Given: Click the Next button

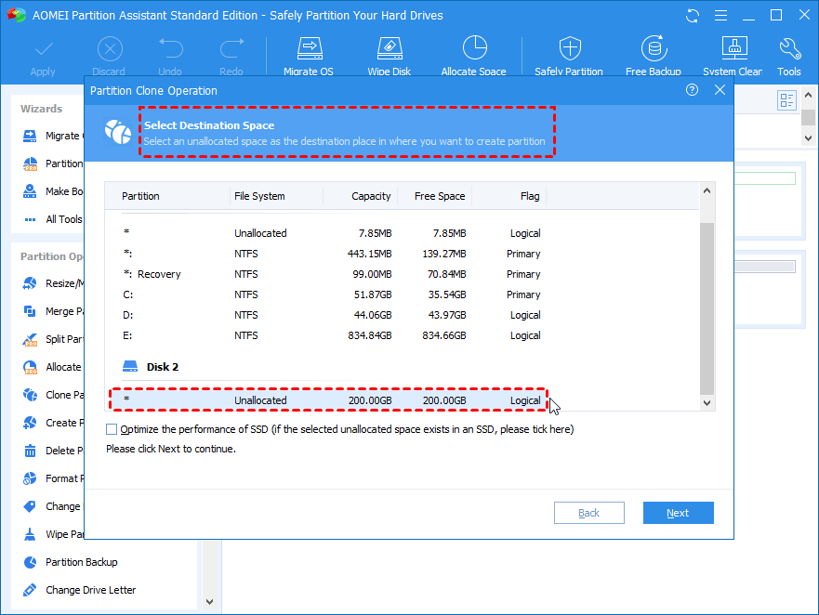Looking at the screenshot, I should coord(678,513).
